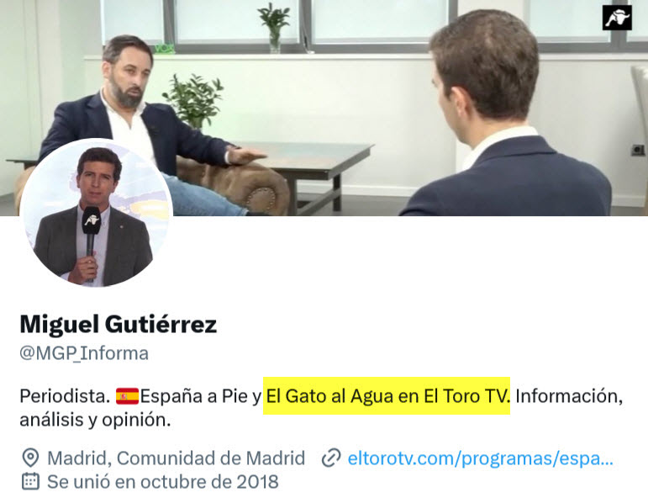
Task: Click the El Toro TV bull logo icon
Action: 617,18
